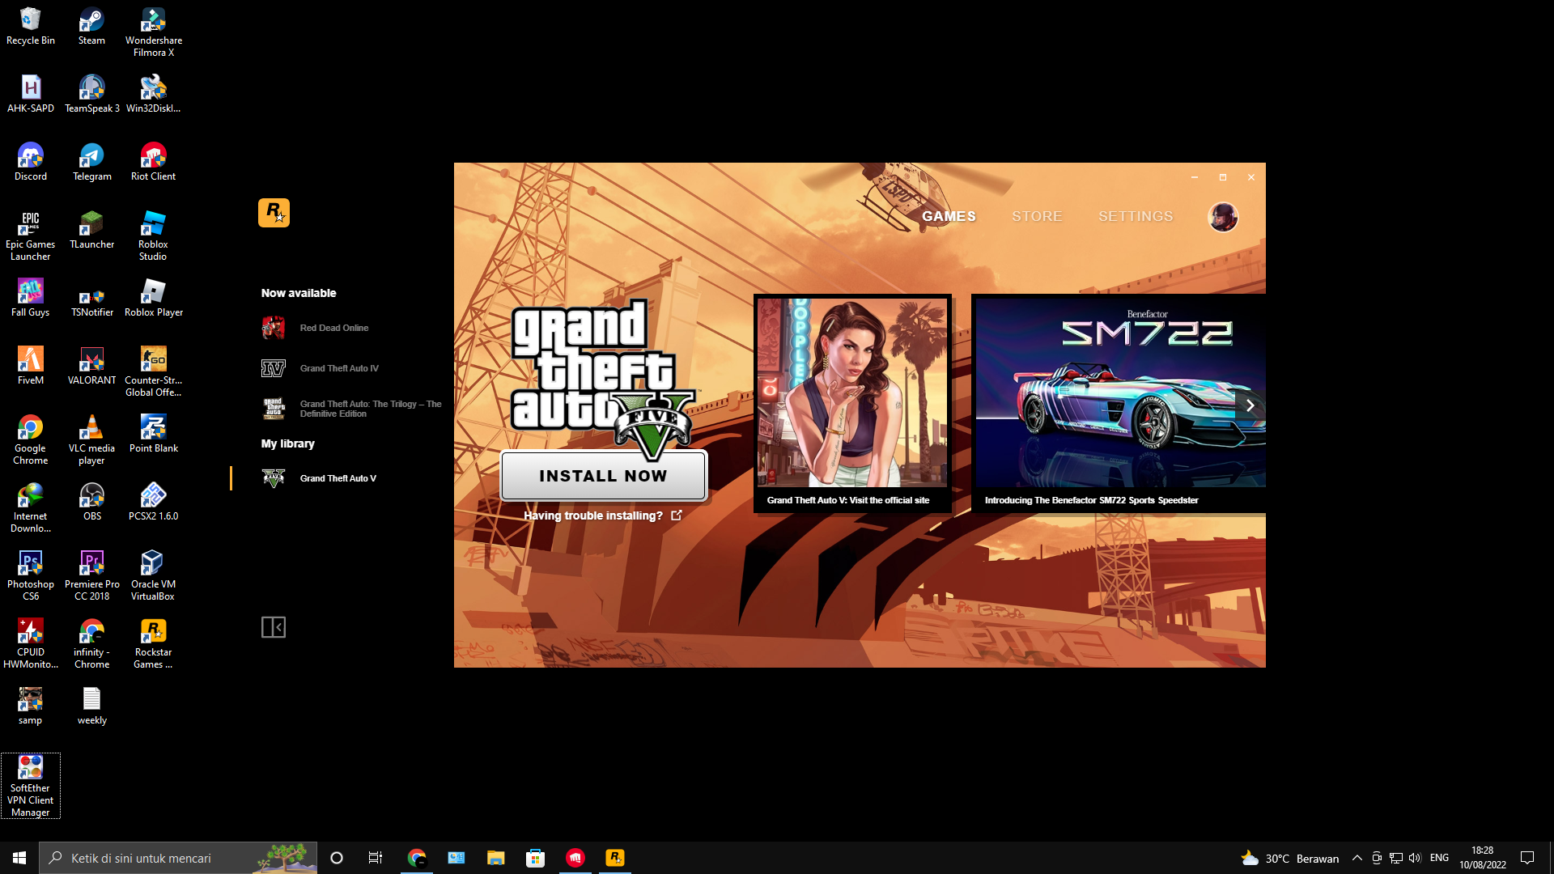
Task: Show hidden system tray icons
Action: [x=1357, y=858]
